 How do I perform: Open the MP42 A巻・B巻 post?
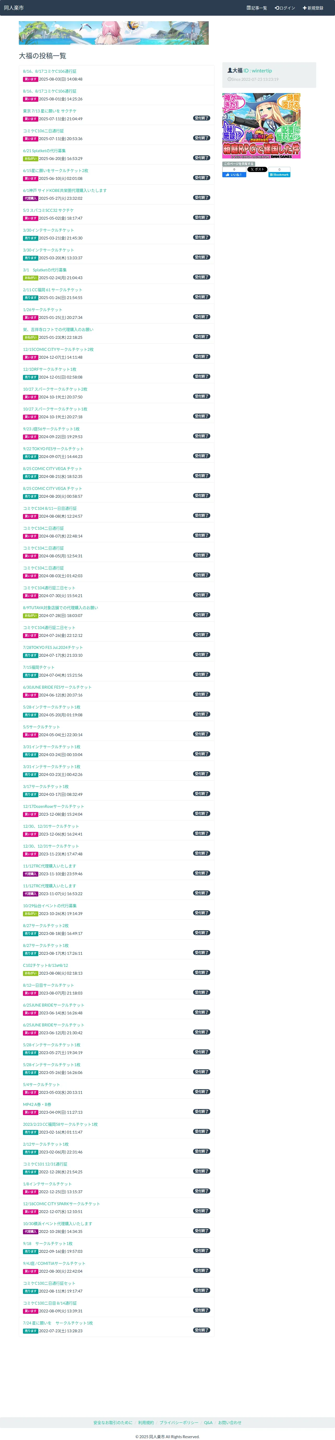37,1104
